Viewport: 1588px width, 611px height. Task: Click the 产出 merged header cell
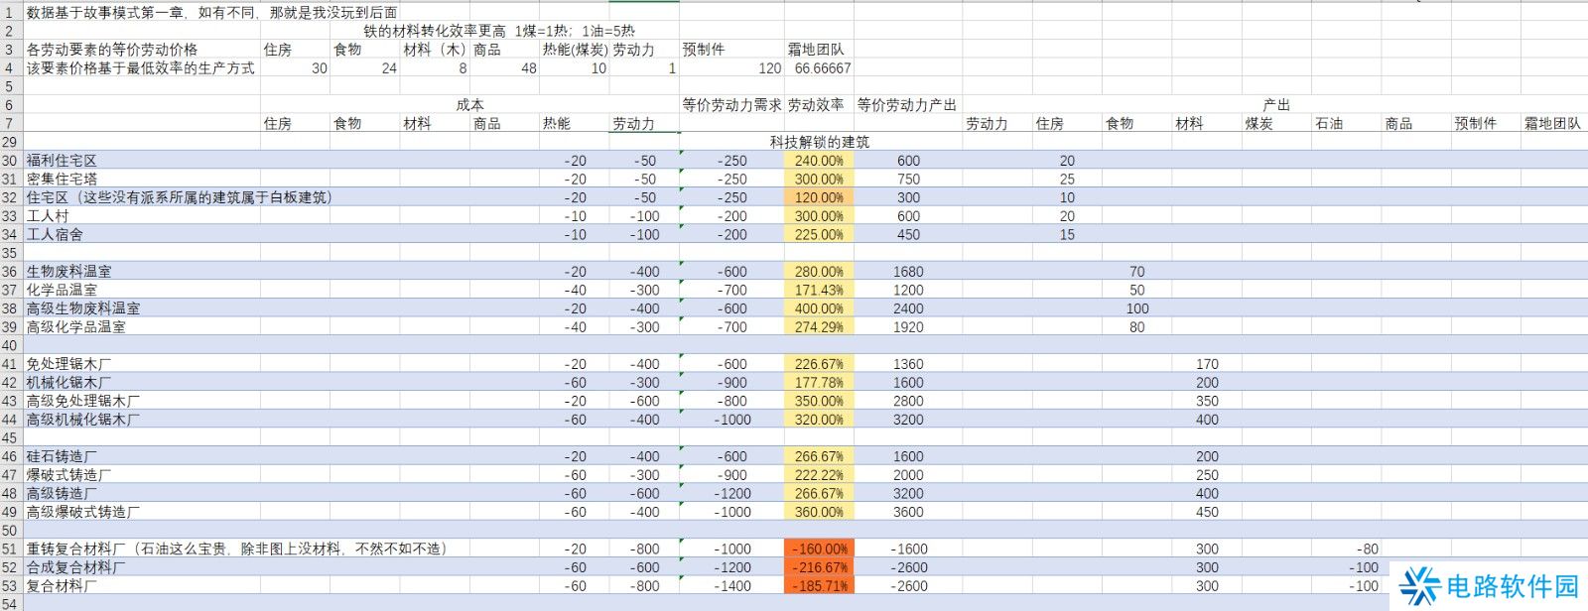click(1275, 105)
